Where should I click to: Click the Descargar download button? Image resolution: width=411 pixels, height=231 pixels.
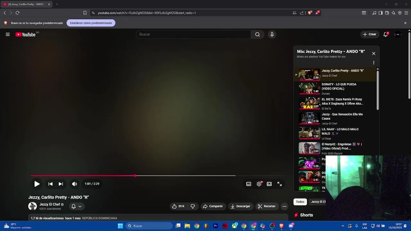point(240,206)
